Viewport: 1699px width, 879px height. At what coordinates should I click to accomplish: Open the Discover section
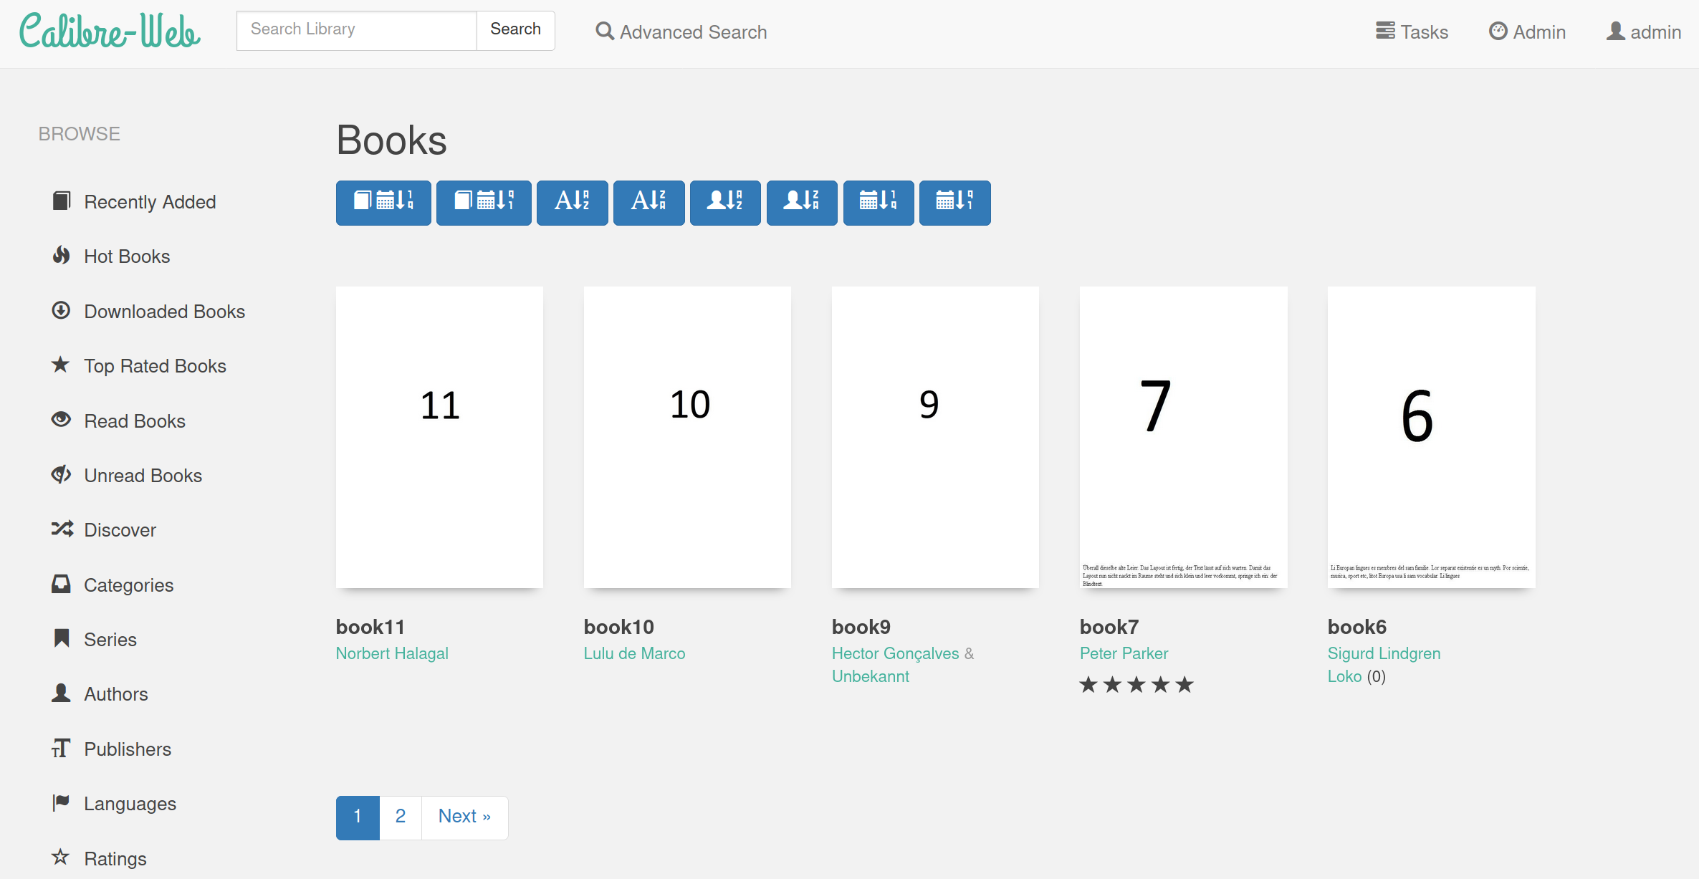point(120,530)
